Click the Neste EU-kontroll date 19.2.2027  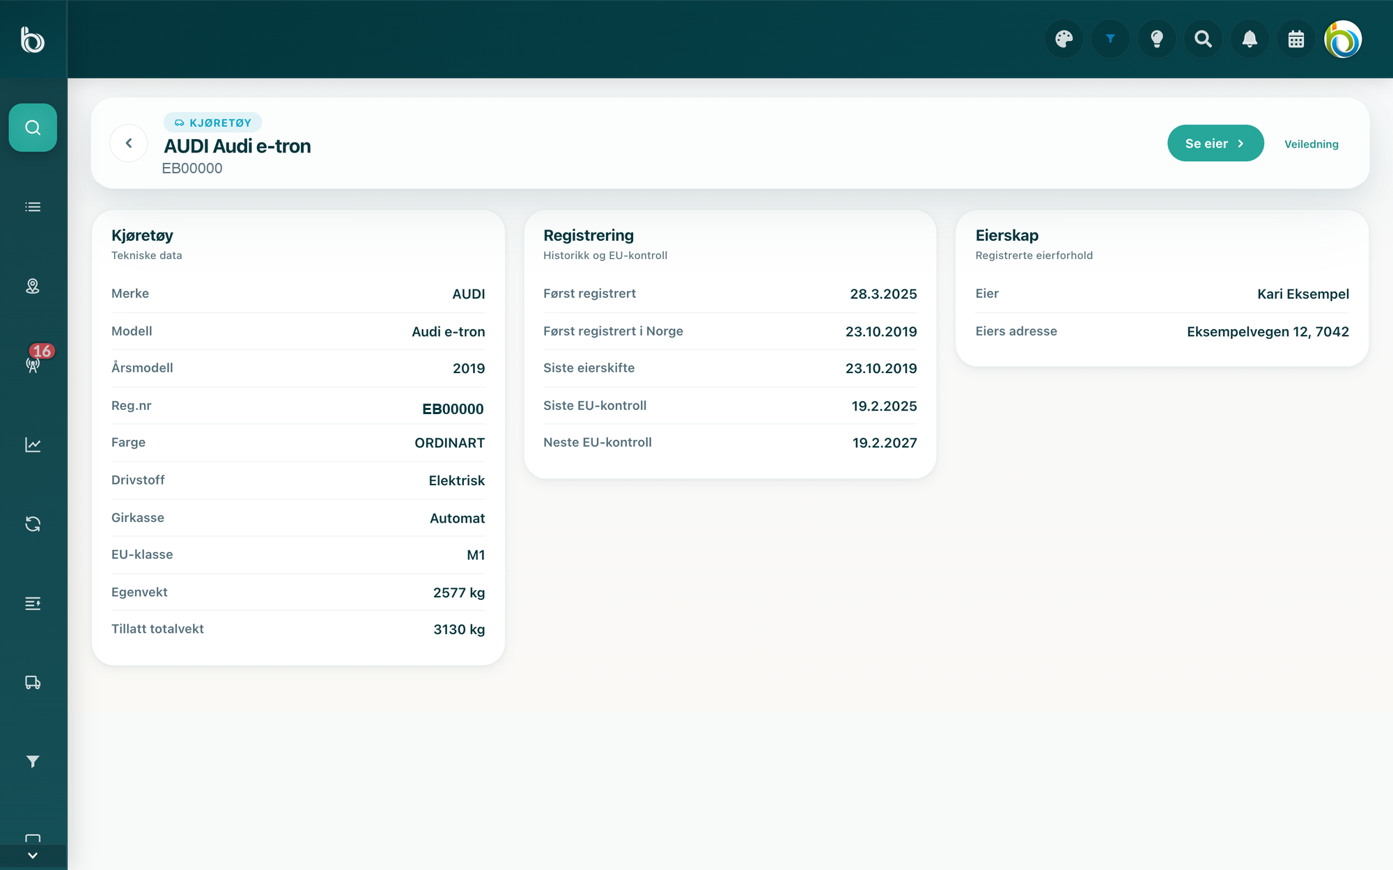pos(885,443)
